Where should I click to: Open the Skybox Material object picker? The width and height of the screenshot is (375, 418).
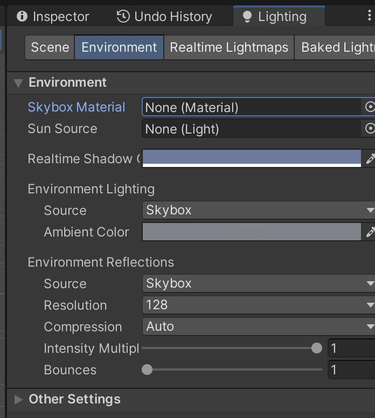click(370, 107)
